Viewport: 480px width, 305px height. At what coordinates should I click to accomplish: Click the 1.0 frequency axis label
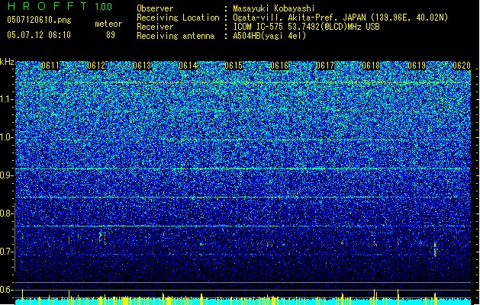coord(6,137)
